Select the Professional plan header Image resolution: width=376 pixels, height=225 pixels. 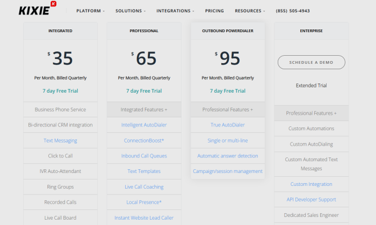[x=144, y=31]
